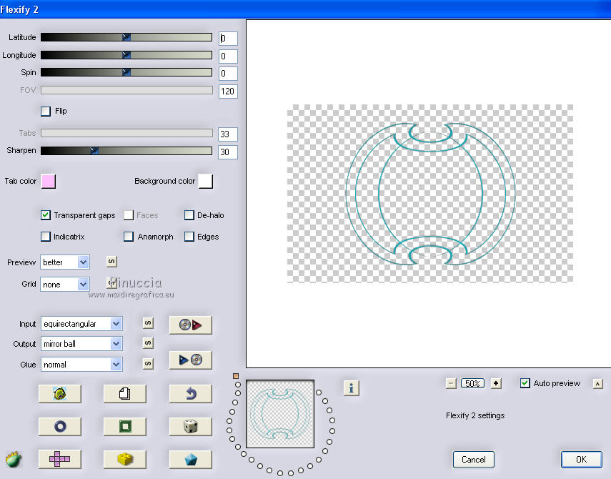611x479 pixels.
Task: Click the flaming green ball icon
Action: pos(14,460)
